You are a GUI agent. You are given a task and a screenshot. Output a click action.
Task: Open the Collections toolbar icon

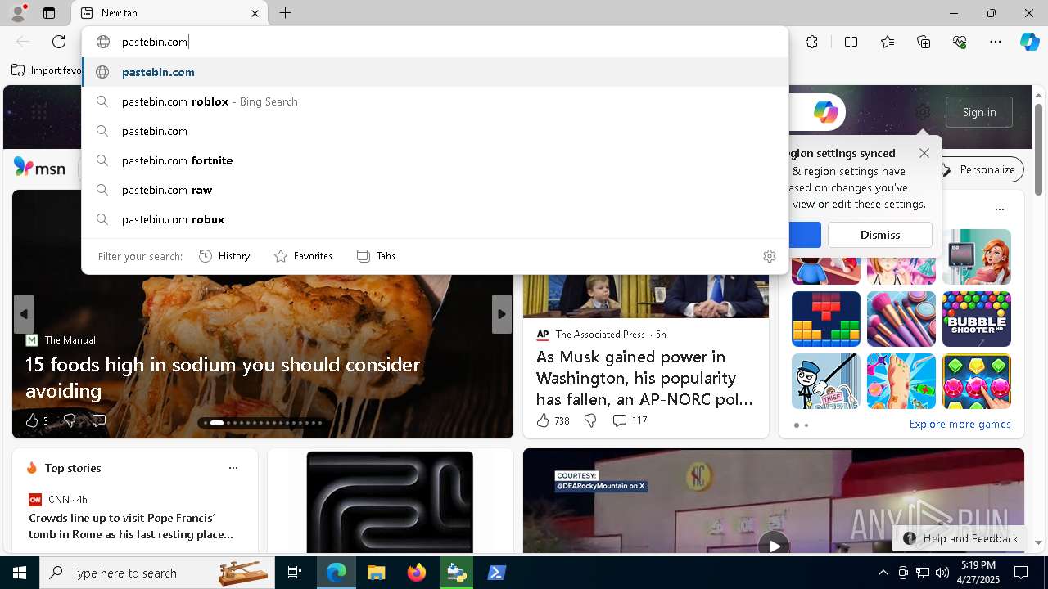(924, 42)
